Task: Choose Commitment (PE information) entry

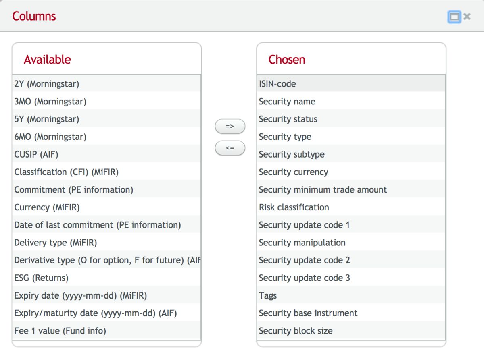Action: click(x=74, y=190)
